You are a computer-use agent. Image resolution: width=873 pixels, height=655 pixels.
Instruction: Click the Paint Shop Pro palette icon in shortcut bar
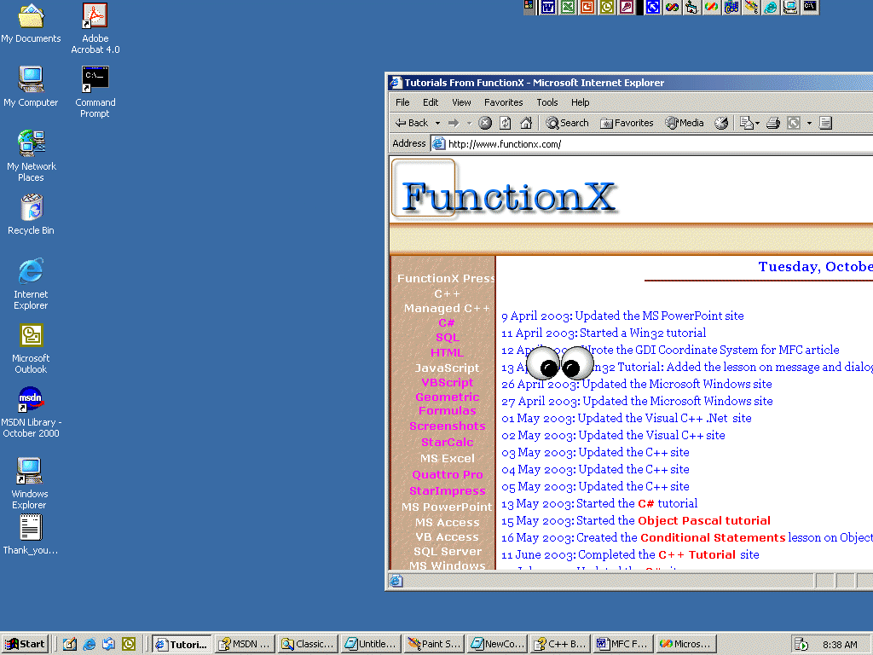pos(751,7)
